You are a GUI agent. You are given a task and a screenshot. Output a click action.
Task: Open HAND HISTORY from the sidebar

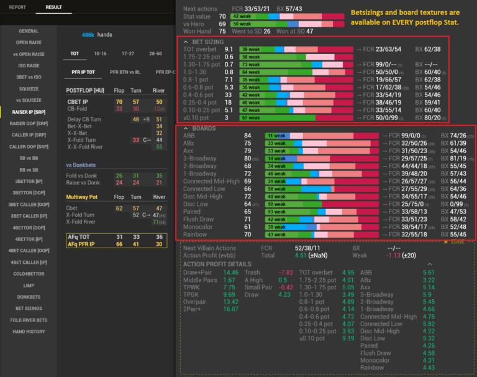29,332
